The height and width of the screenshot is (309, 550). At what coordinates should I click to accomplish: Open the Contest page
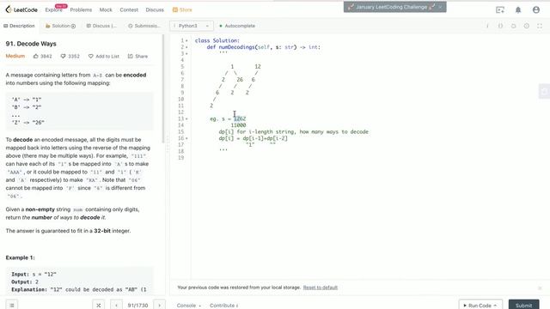[x=129, y=9]
